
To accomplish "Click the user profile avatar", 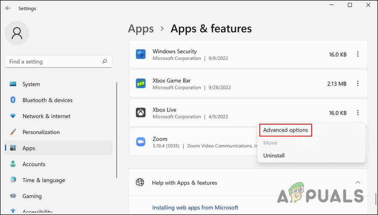I will [x=17, y=33].
